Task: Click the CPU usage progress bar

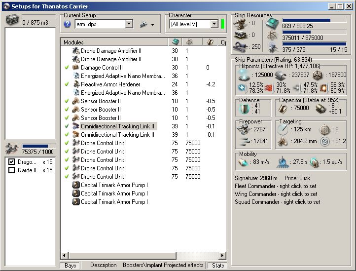Action: [x=314, y=20]
